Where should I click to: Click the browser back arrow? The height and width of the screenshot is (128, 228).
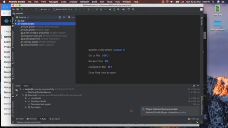(x=4, y=13)
